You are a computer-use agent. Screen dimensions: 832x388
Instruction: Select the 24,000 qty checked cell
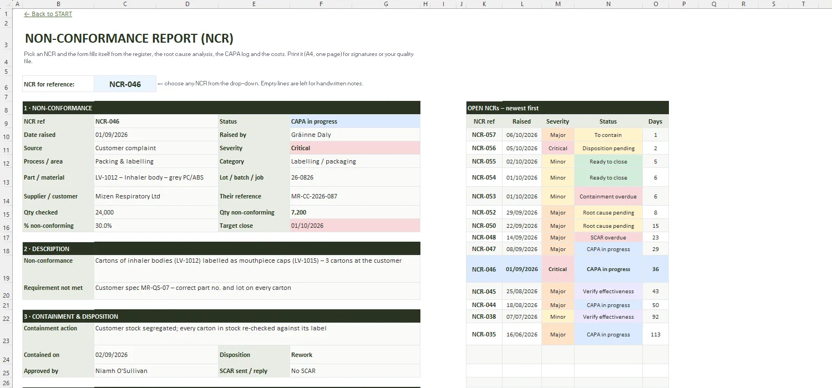coord(156,212)
